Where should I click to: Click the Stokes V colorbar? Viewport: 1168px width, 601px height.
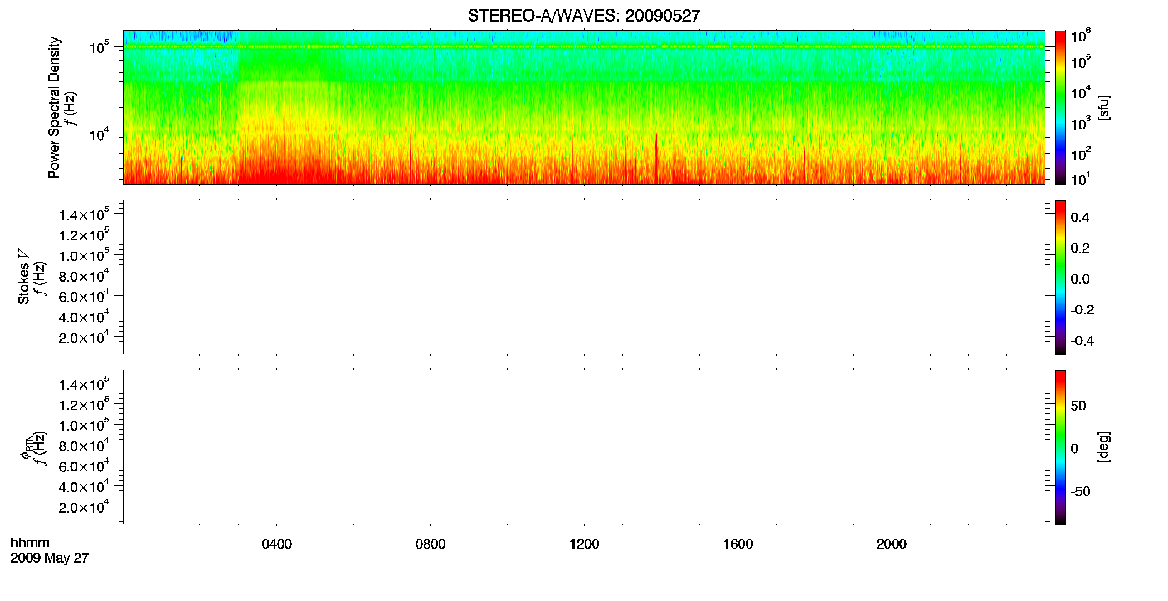tap(1060, 277)
